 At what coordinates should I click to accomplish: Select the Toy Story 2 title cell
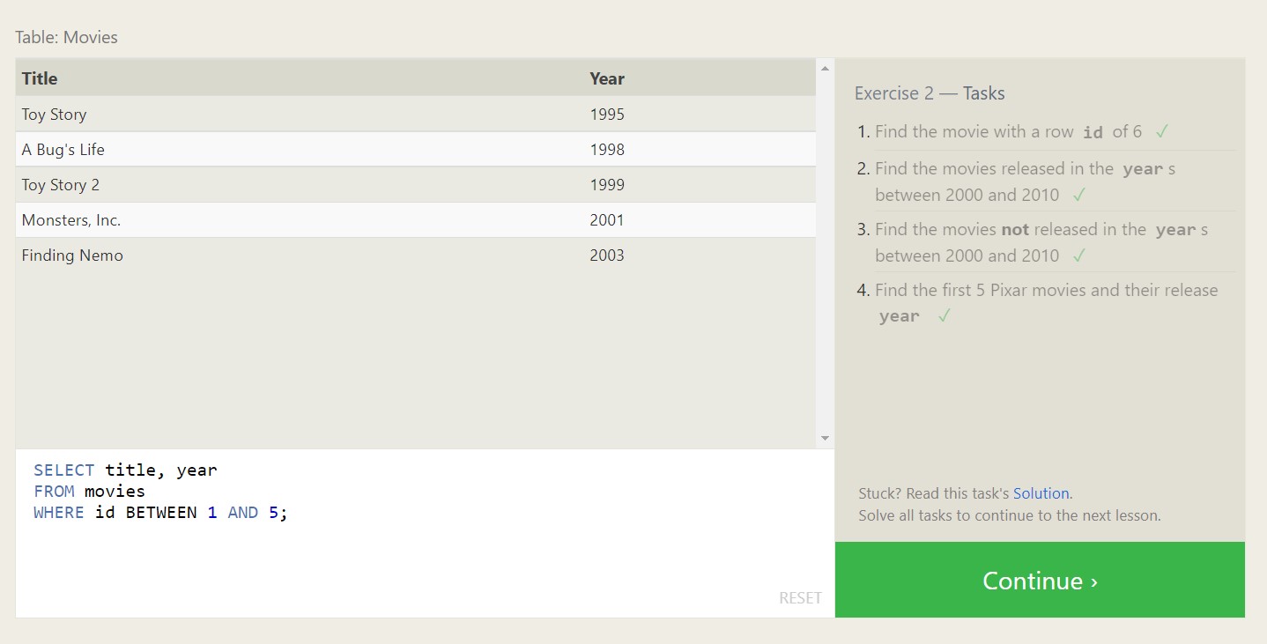click(61, 185)
